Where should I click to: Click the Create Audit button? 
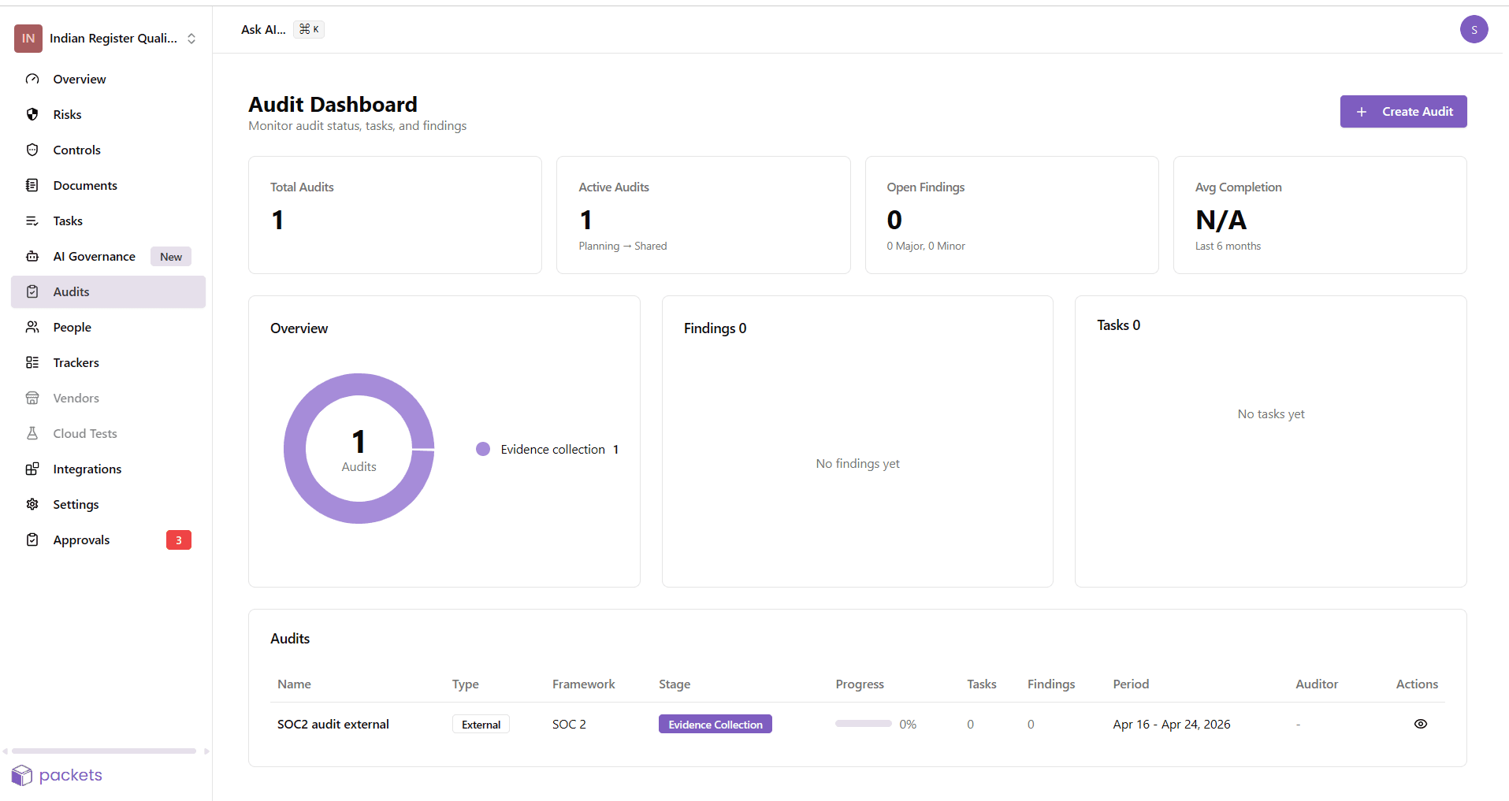[1403, 111]
